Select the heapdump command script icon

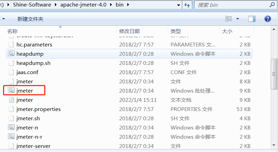point(11,54)
